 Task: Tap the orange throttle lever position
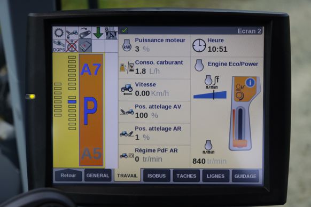click(240, 143)
